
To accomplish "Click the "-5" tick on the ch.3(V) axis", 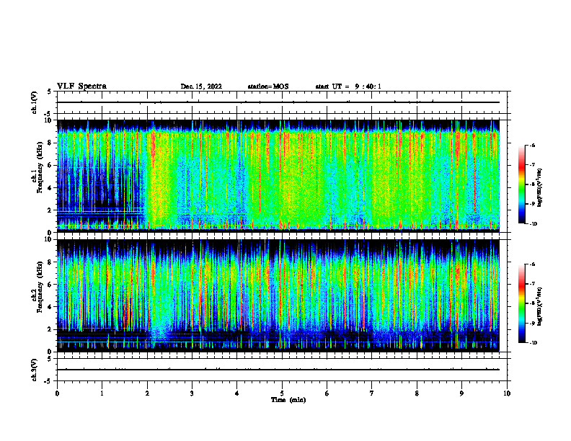I will (49, 381).
